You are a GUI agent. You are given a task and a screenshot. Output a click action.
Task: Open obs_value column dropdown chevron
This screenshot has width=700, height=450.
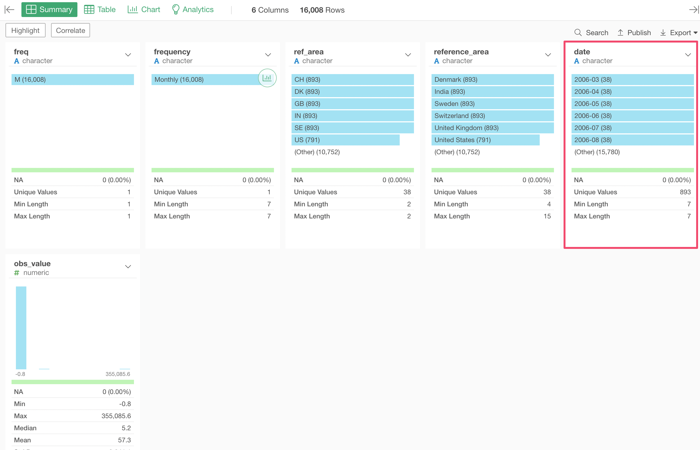click(128, 267)
